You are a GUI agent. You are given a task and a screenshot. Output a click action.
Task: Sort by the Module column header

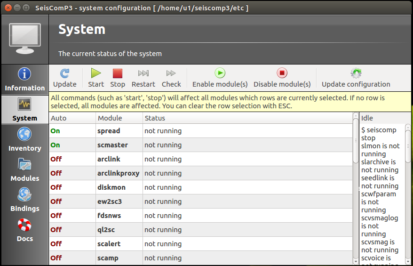pos(119,118)
